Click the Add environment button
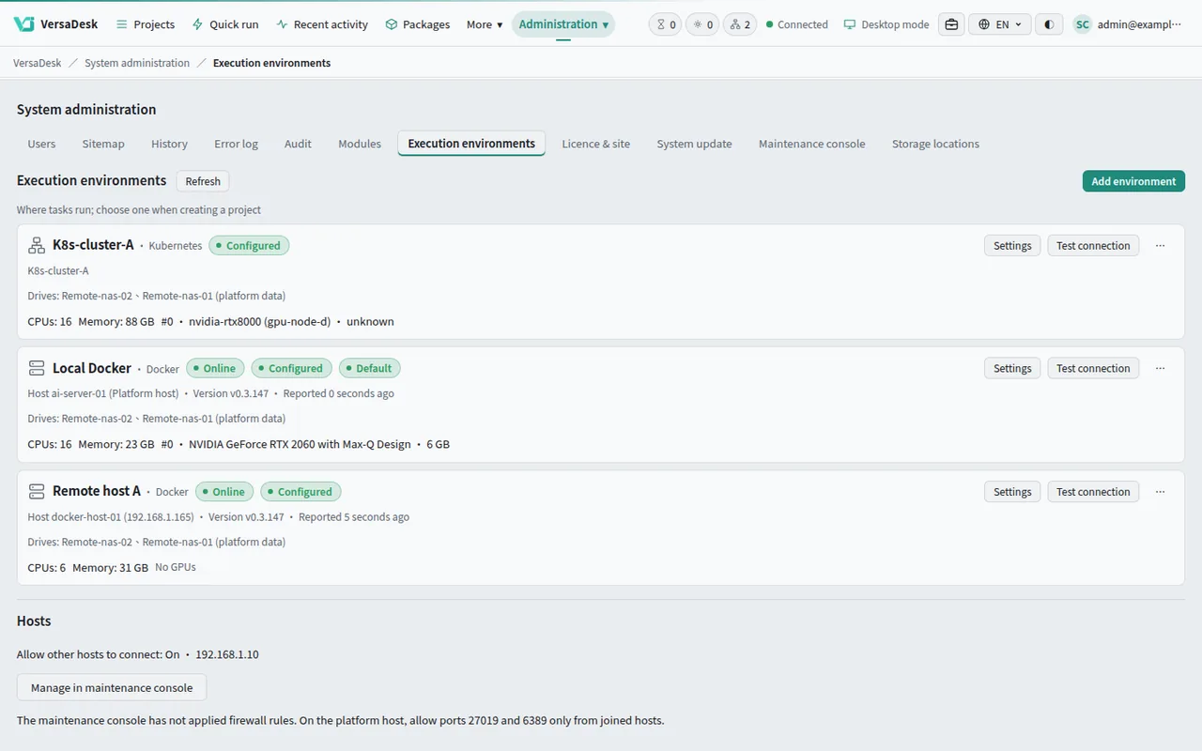This screenshot has width=1202, height=751. tap(1133, 181)
